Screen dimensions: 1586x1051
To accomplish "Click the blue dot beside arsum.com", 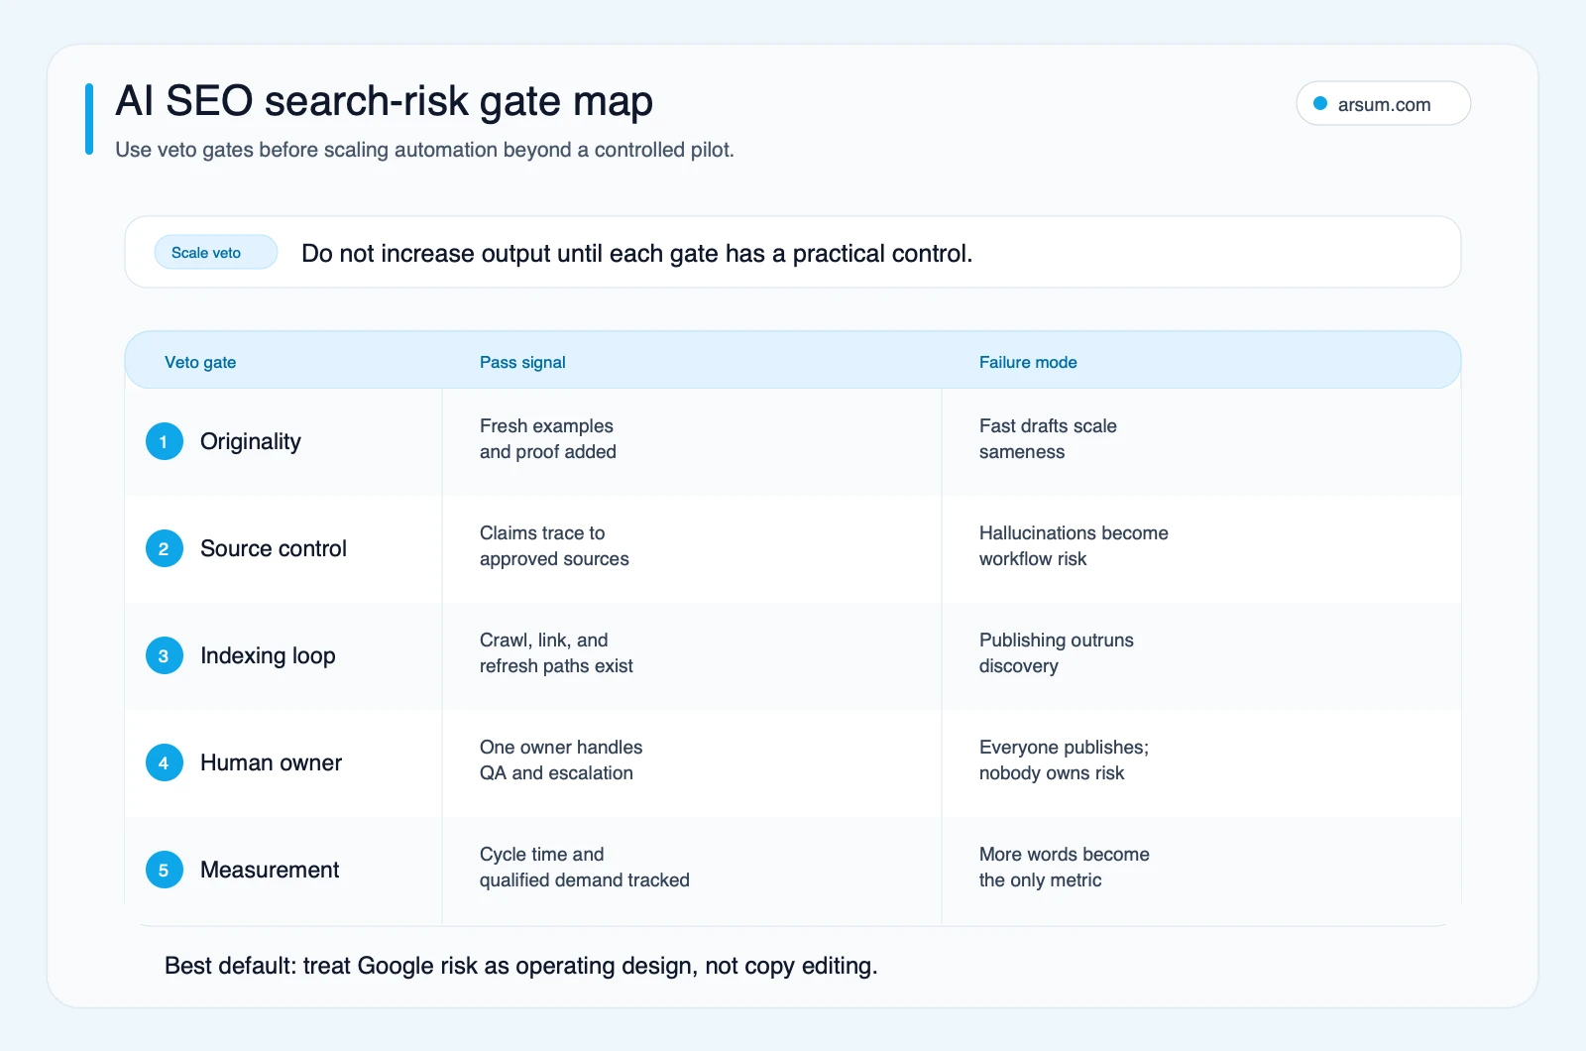I will coord(1320,104).
